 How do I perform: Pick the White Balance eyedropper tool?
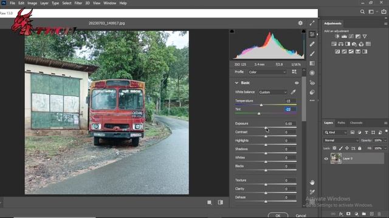tap(293, 92)
